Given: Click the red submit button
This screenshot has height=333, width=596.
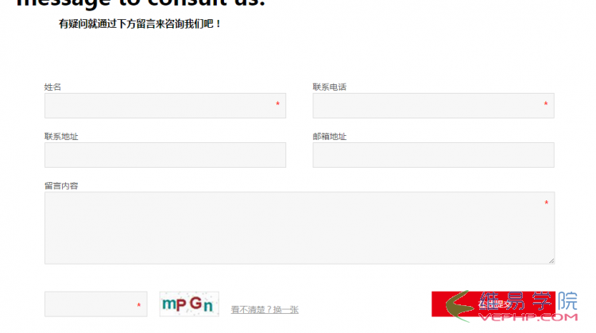Looking at the screenshot, I should [x=493, y=304].
